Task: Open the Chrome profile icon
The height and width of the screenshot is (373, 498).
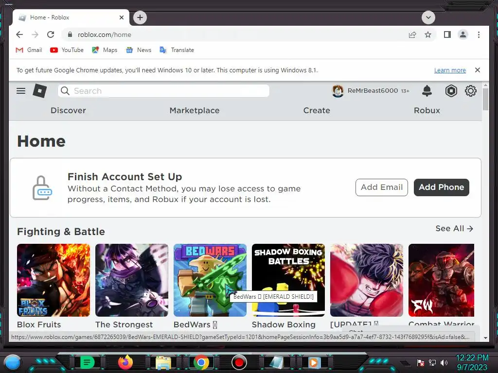Action: tap(463, 34)
